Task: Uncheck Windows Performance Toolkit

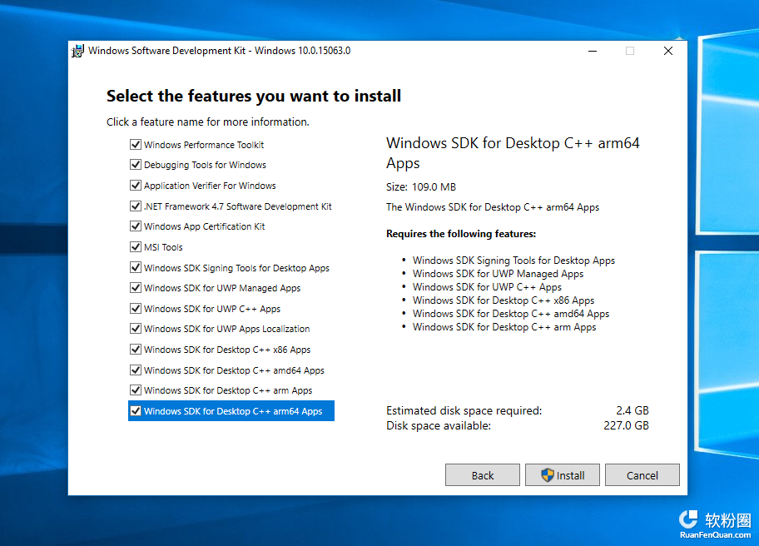Action: [136, 144]
